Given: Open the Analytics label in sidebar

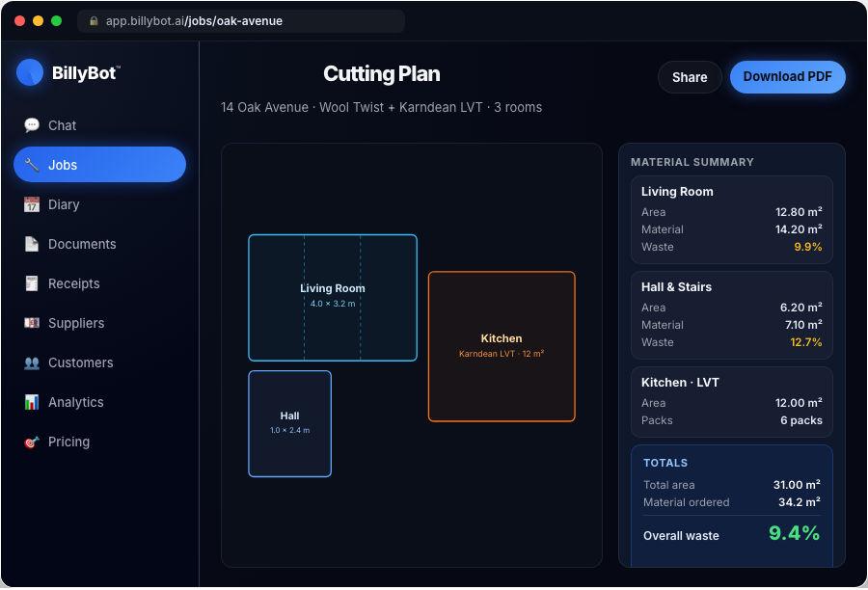Looking at the screenshot, I should [76, 402].
